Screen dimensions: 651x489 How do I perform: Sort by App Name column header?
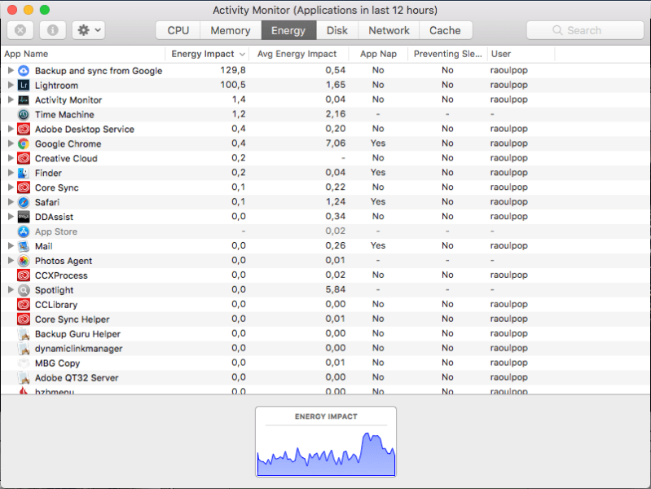(x=81, y=54)
